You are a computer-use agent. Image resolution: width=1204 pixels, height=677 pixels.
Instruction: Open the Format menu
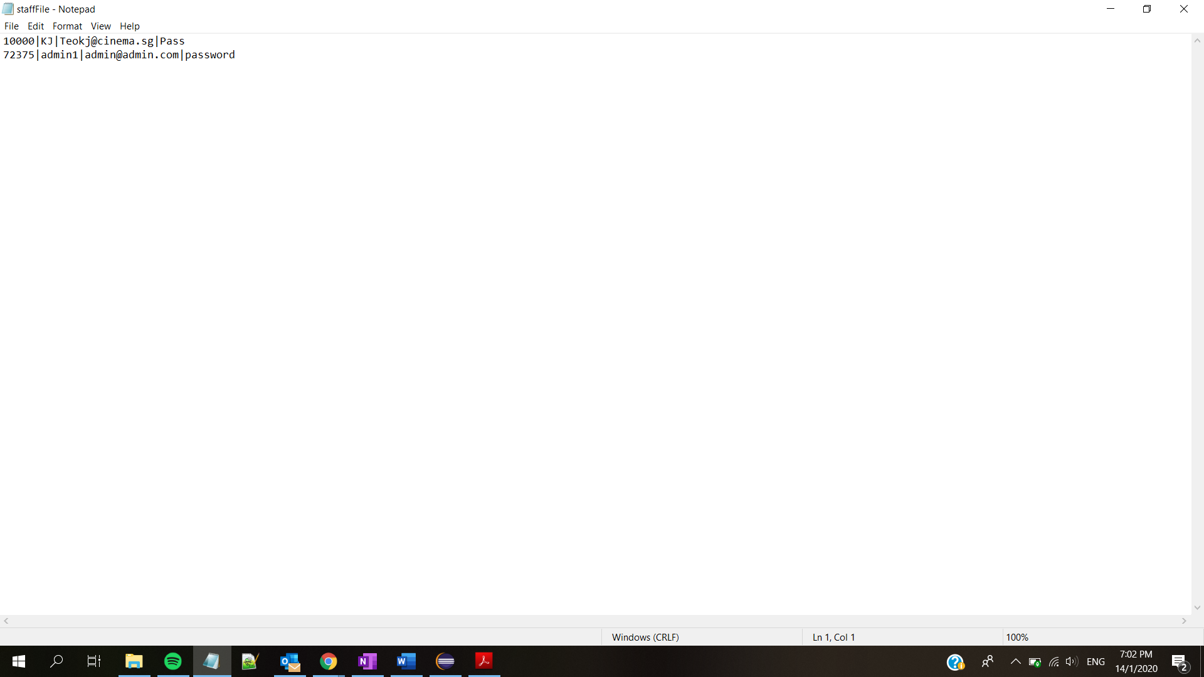[67, 26]
